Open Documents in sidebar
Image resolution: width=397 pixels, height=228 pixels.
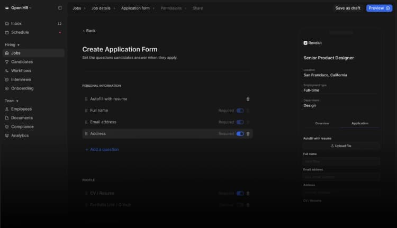[33, 118]
